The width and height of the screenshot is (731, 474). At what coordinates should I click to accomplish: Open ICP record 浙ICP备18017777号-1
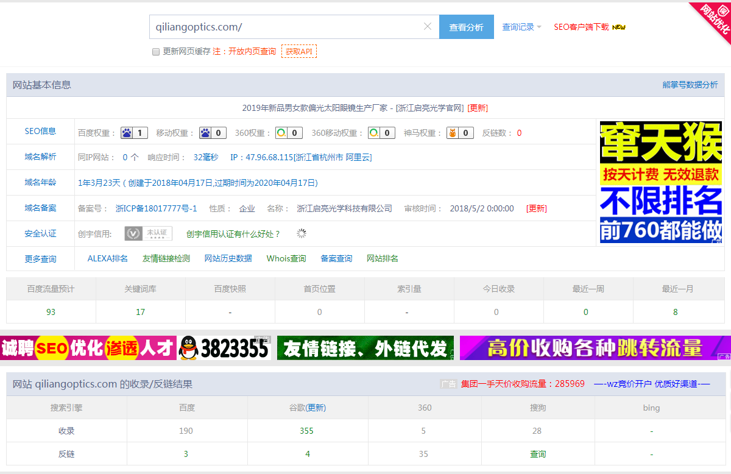(x=156, y=208)
